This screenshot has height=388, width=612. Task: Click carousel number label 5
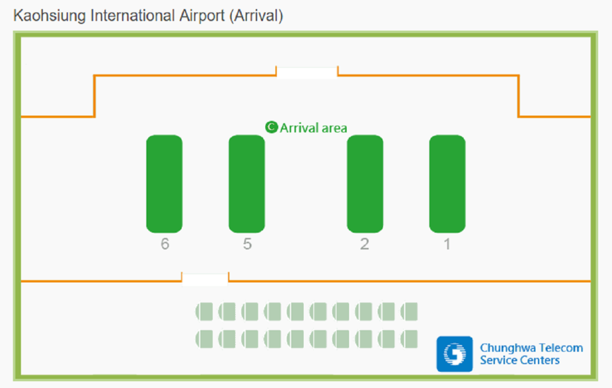click(x=247, y=244)
